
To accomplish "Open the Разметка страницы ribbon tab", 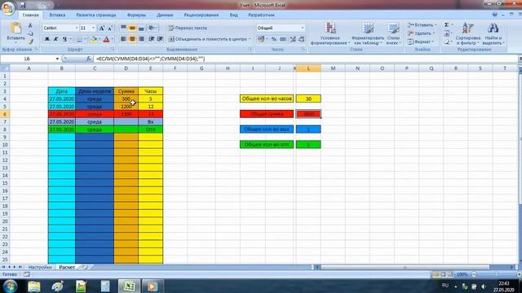I will [96, 15].
